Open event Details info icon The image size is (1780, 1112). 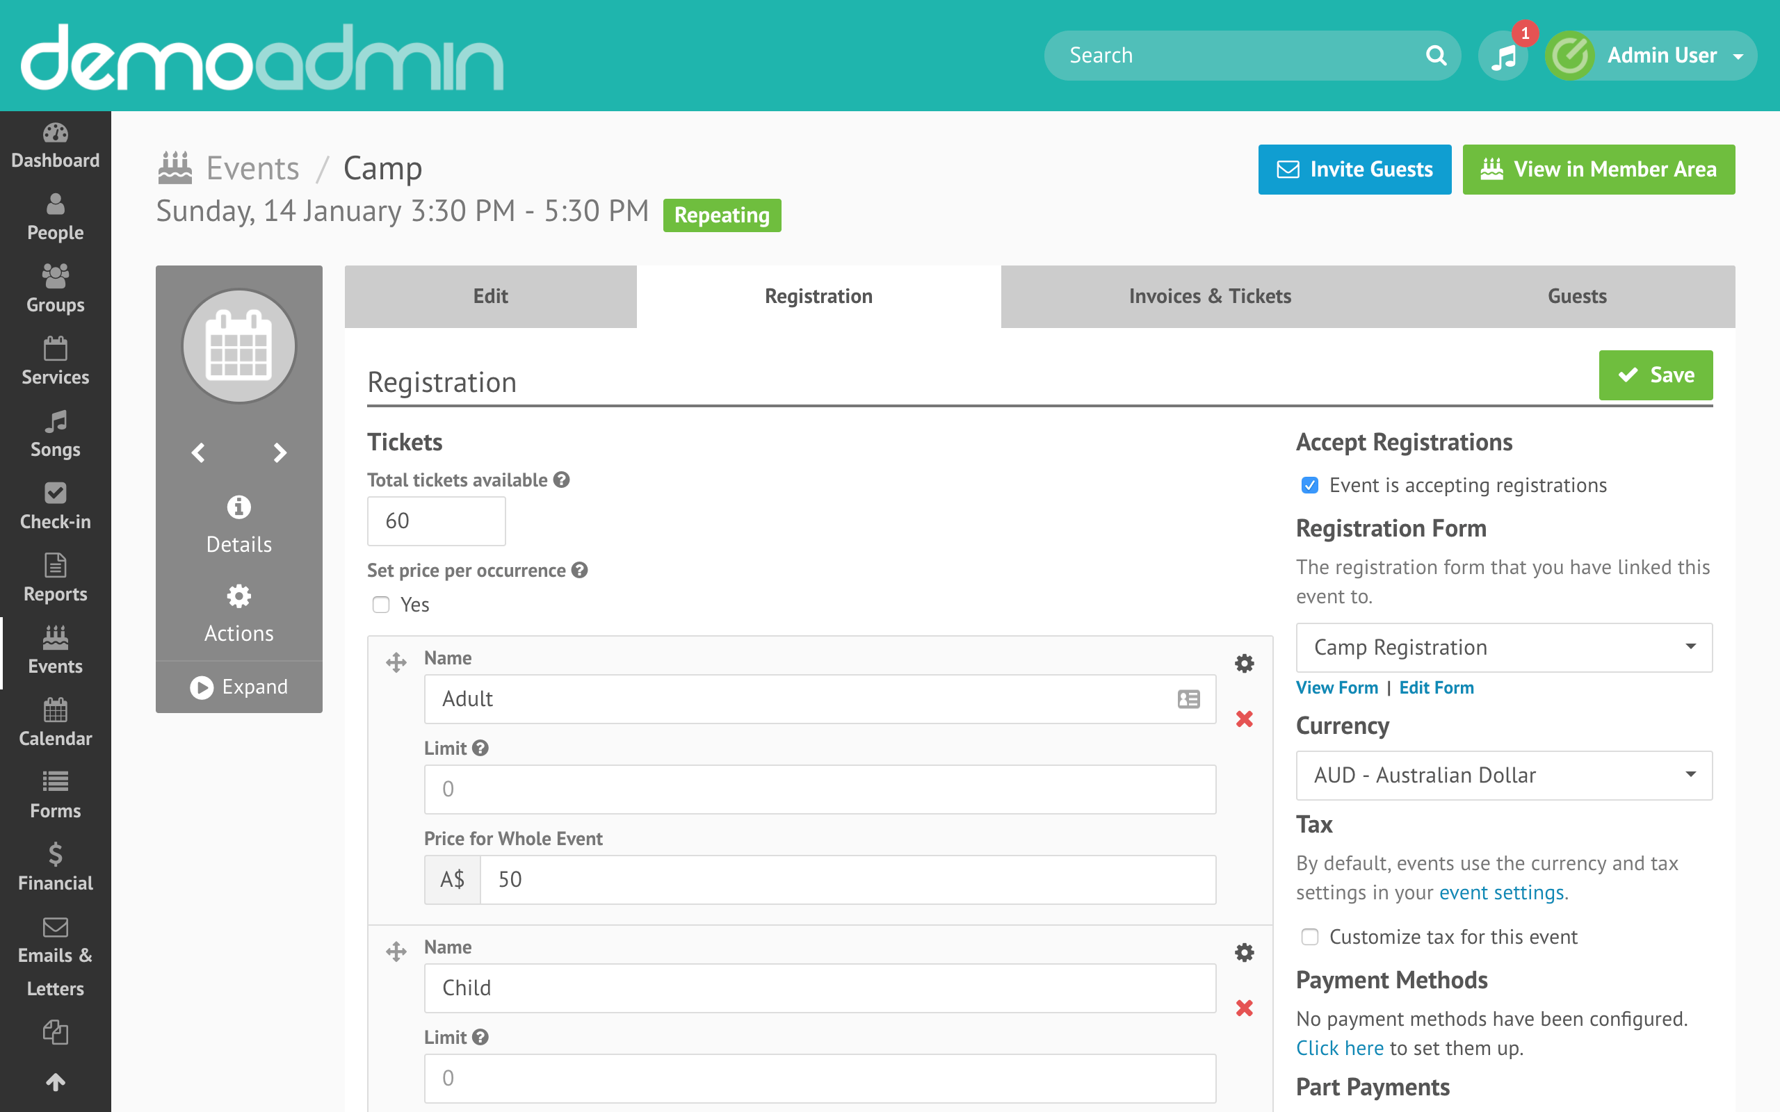(238, 507)
